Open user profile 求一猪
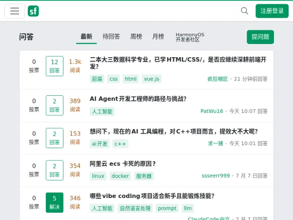 tap(215, 143)
